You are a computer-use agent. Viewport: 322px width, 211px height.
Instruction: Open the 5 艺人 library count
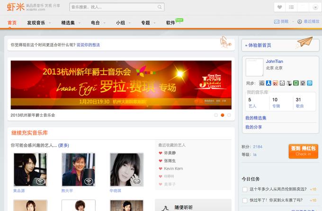click(x=252, y=103)
